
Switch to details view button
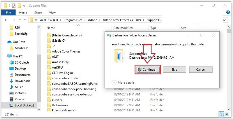click(222, 114)
